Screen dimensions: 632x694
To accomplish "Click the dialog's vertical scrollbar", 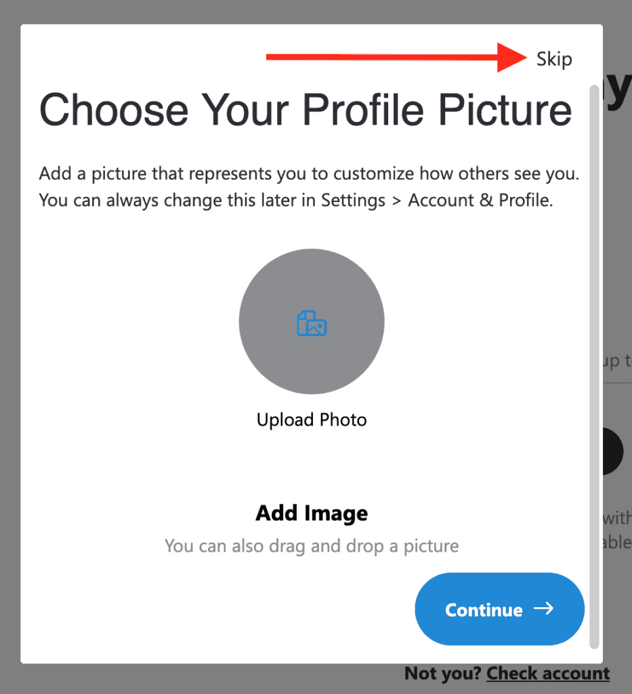I will click(594, 366).
